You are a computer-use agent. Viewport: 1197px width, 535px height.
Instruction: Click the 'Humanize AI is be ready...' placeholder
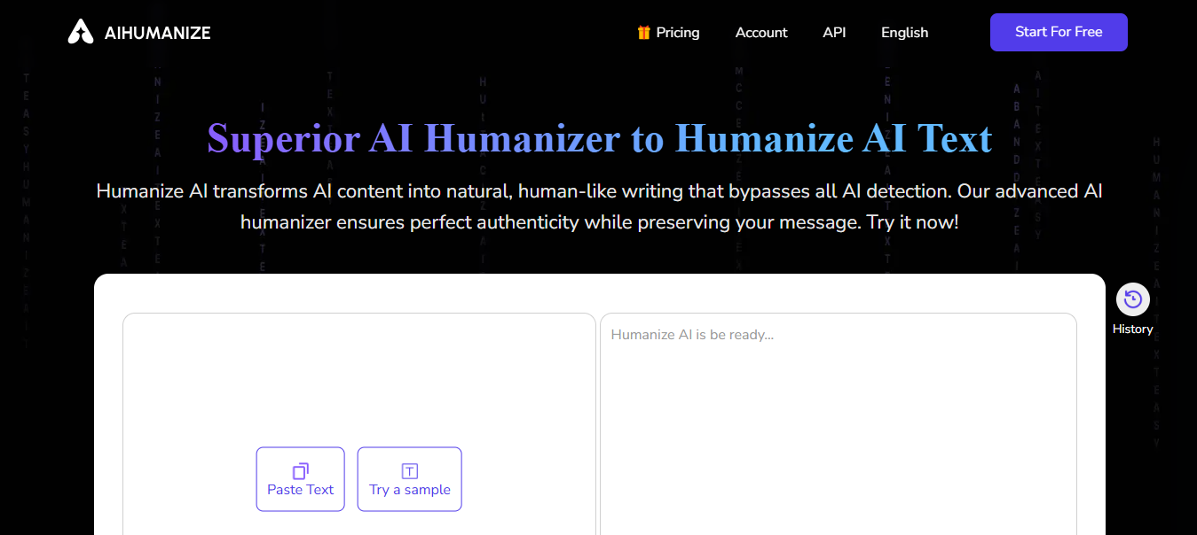click(x=692, y=336)
